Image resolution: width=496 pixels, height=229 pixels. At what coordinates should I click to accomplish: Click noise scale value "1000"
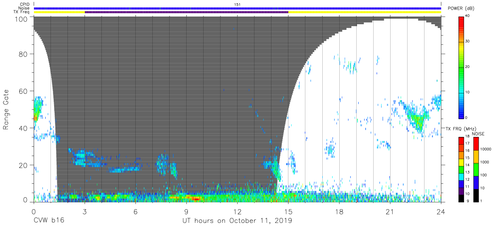(484, 162)
